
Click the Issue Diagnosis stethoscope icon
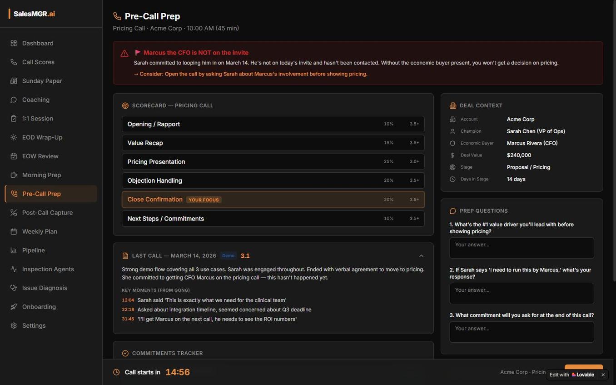pos(14,288)
